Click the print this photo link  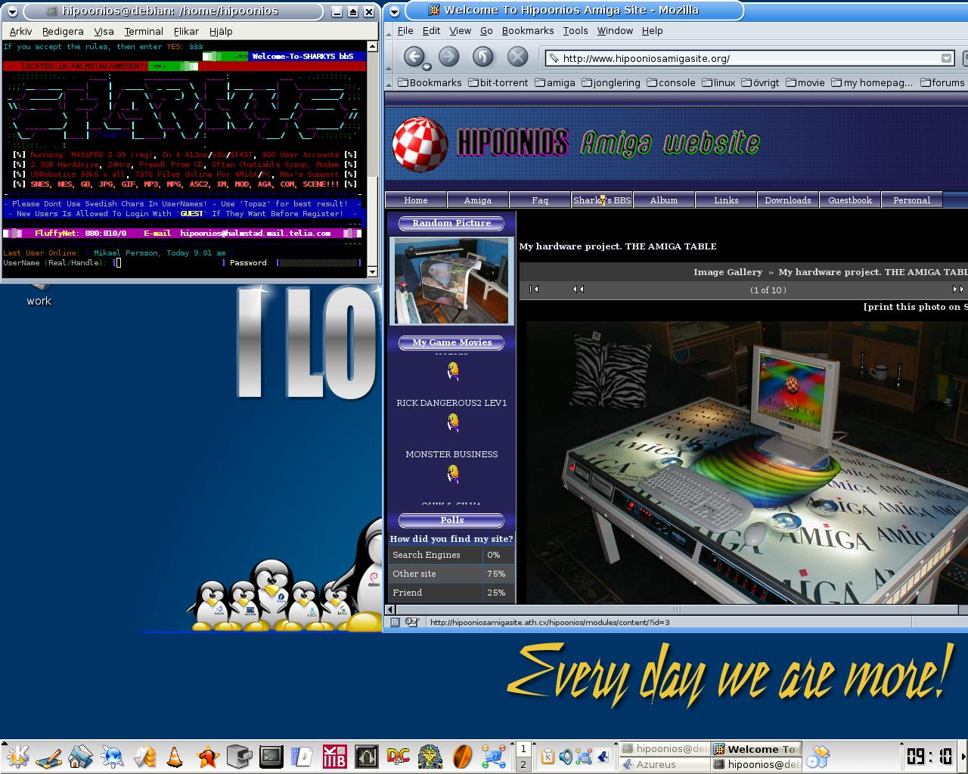pos(916,306)
